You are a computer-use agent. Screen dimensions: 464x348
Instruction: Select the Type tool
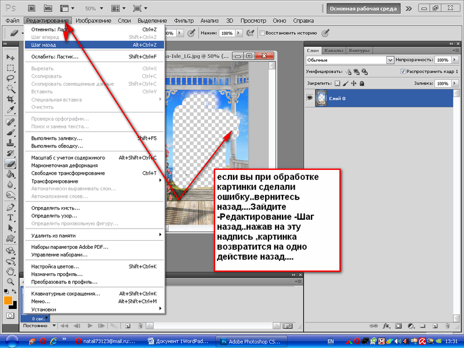[x=10, y=217]
